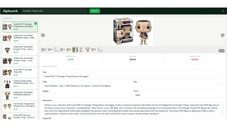Select the Stranger Things Lucas result
227x127 pixels.
point(20,61)
